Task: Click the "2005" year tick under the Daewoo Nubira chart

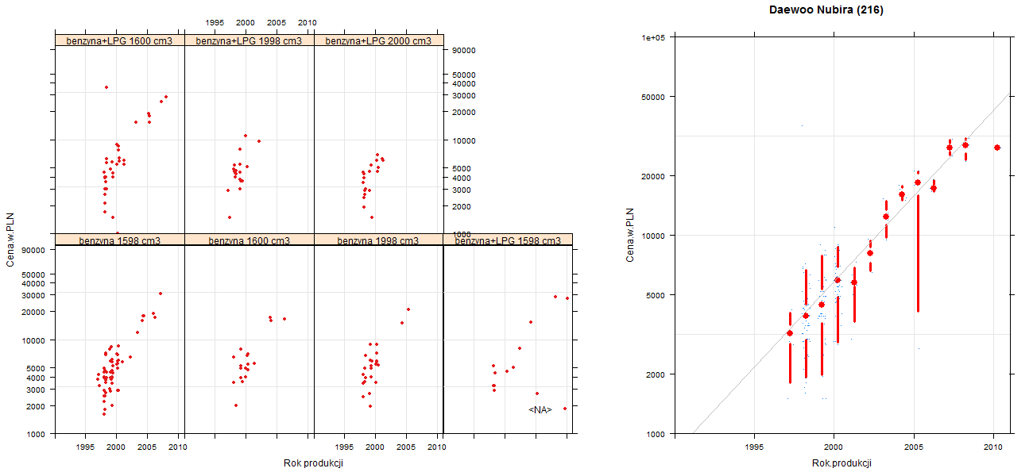Action: [x=913, y=447]
